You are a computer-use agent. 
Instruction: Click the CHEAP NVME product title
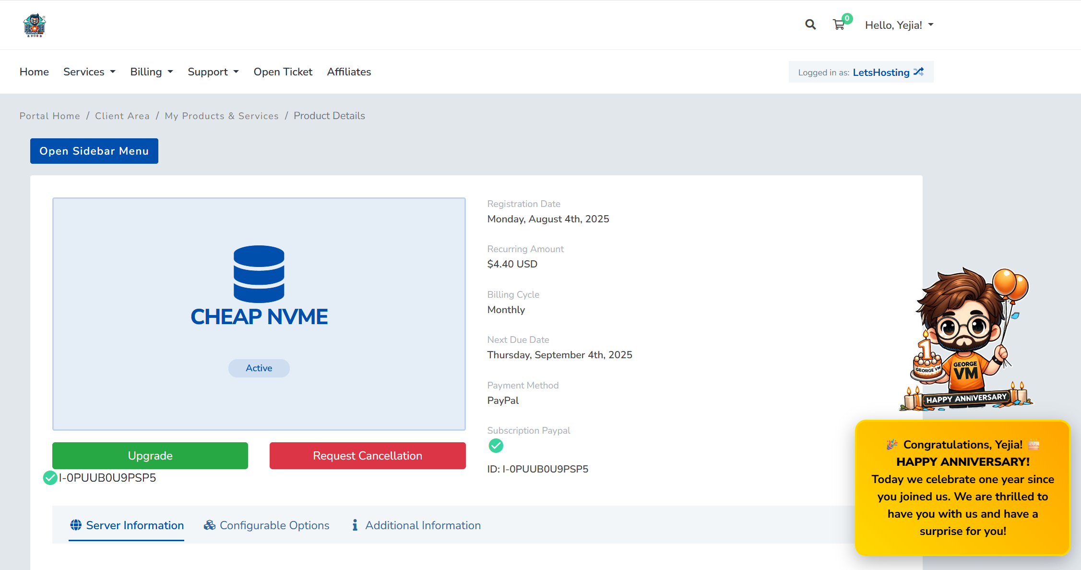click(x=259, y=317)
